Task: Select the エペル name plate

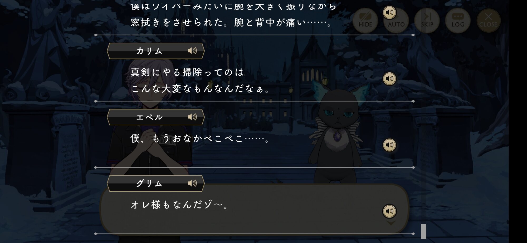Action: [x=155, y=117]
